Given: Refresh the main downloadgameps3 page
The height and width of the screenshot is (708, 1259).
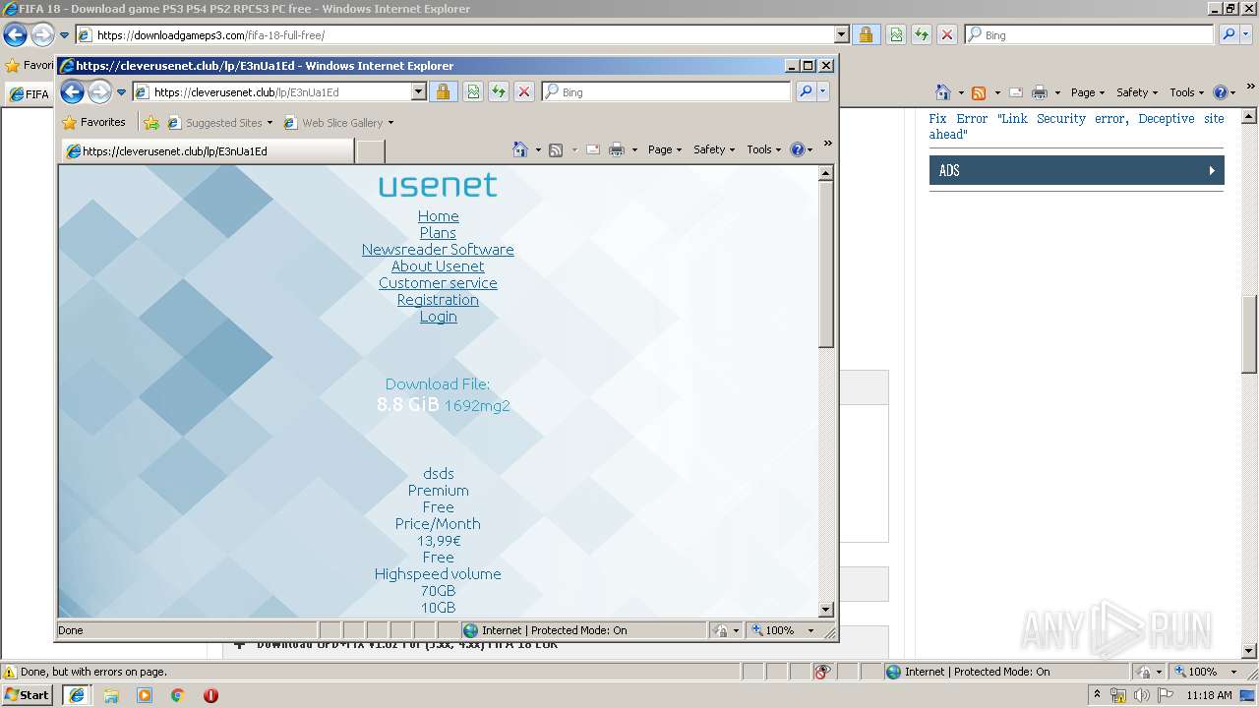Looking at the screenshot, I should 922,34.
